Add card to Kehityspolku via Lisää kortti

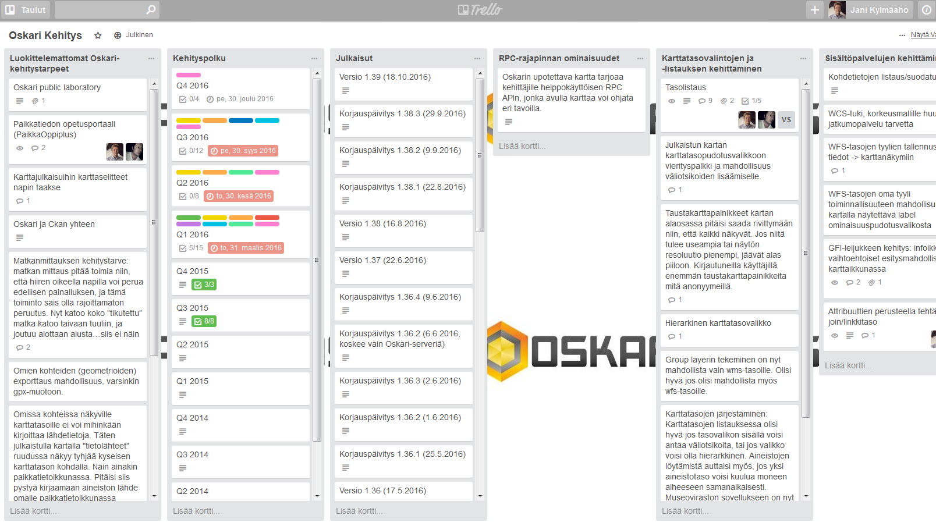click(196, 511)
